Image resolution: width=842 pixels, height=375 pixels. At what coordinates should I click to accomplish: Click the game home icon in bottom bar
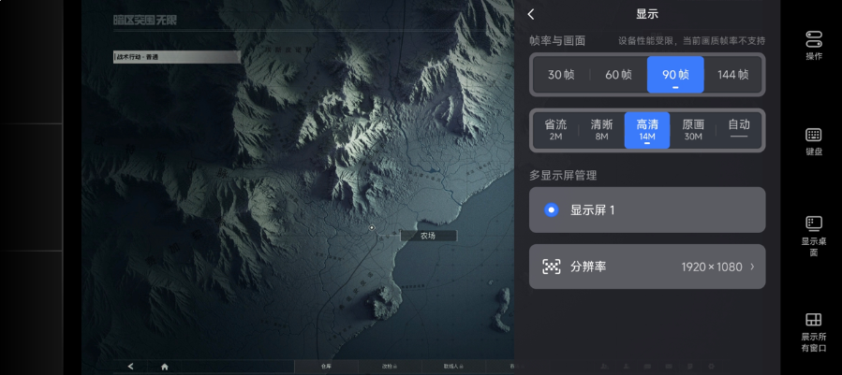pos(164,367)
